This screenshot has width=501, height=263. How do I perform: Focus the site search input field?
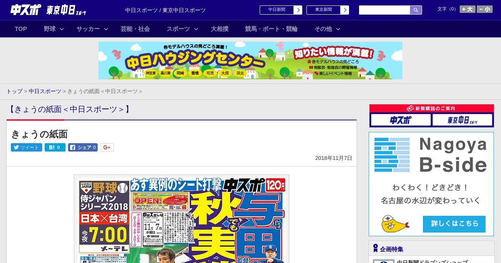click(385, 10)
